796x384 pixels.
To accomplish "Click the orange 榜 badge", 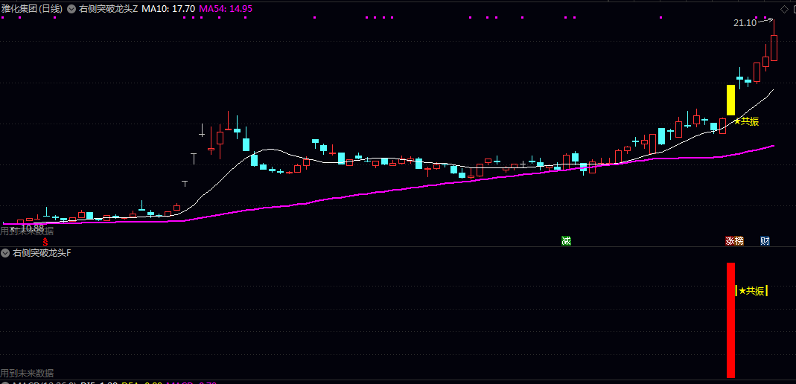I will 739,241.
